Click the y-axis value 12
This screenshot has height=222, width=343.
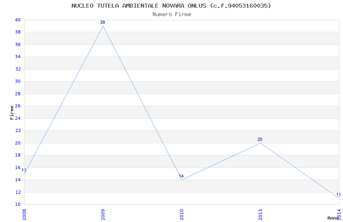coord(18,192)
